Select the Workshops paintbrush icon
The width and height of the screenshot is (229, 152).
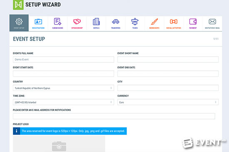[x=154, y=22]
